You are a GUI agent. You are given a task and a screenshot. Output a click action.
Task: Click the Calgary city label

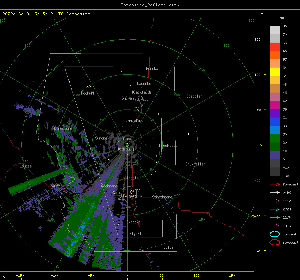130,196
